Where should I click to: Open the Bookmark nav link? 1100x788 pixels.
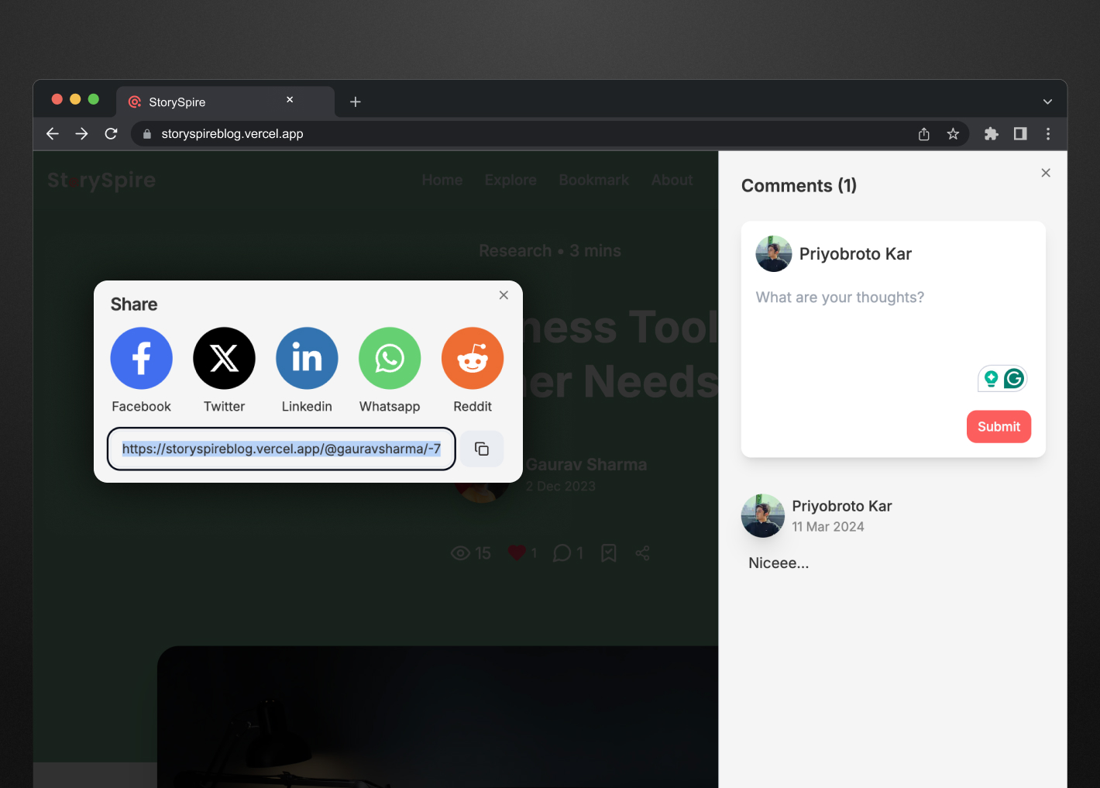tap(594, 180)
